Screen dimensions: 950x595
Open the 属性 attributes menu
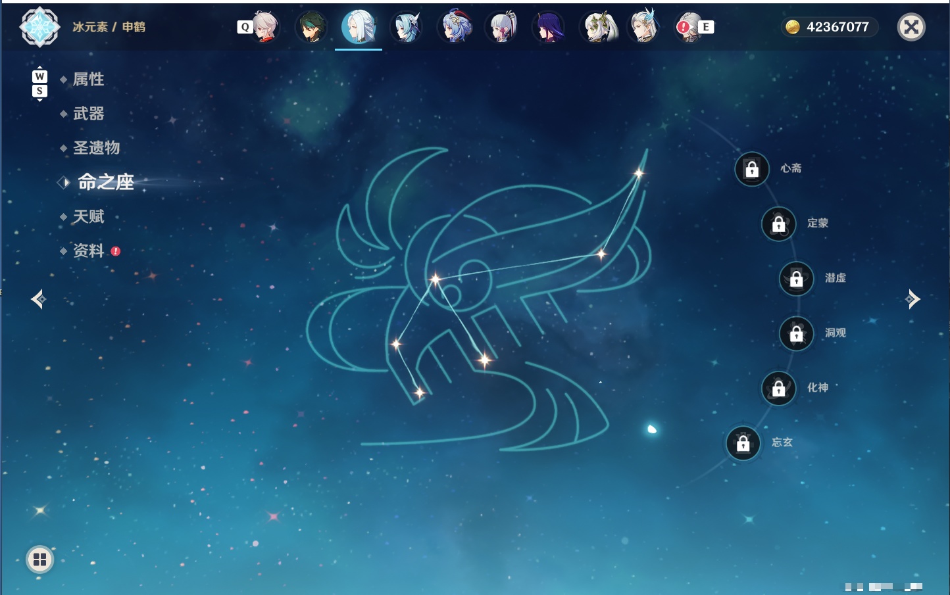[88, 80]
